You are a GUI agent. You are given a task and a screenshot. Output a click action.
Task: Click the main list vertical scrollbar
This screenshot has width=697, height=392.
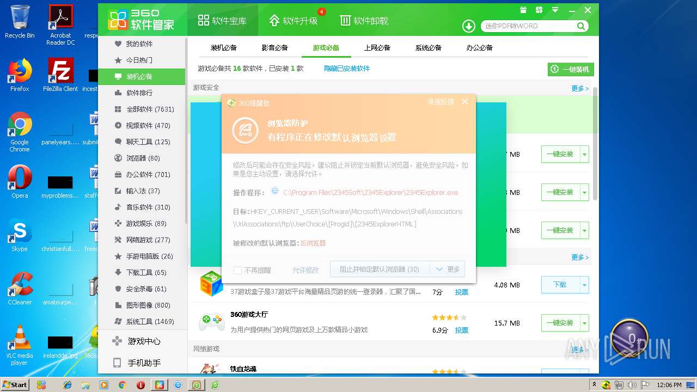[595, 144]
